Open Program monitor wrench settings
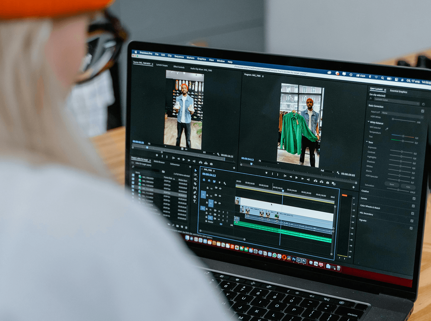The image size is (431, 321). [338, 173]
